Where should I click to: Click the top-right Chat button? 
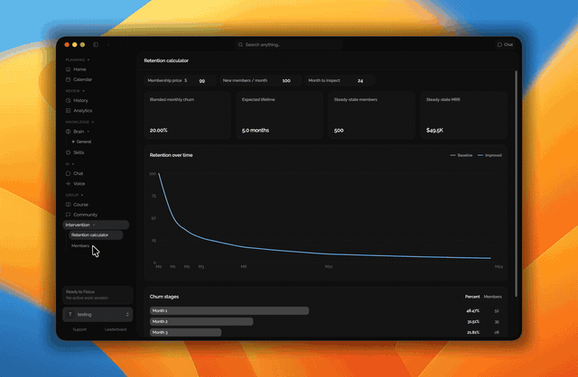point(505,44)
